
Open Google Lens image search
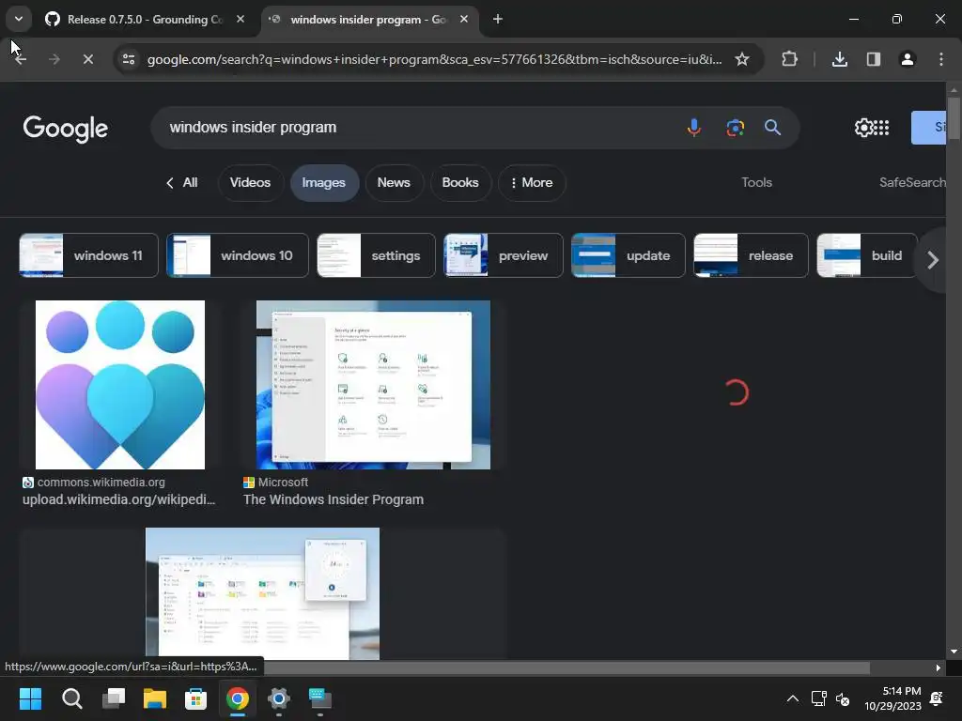tap(735, 128)
